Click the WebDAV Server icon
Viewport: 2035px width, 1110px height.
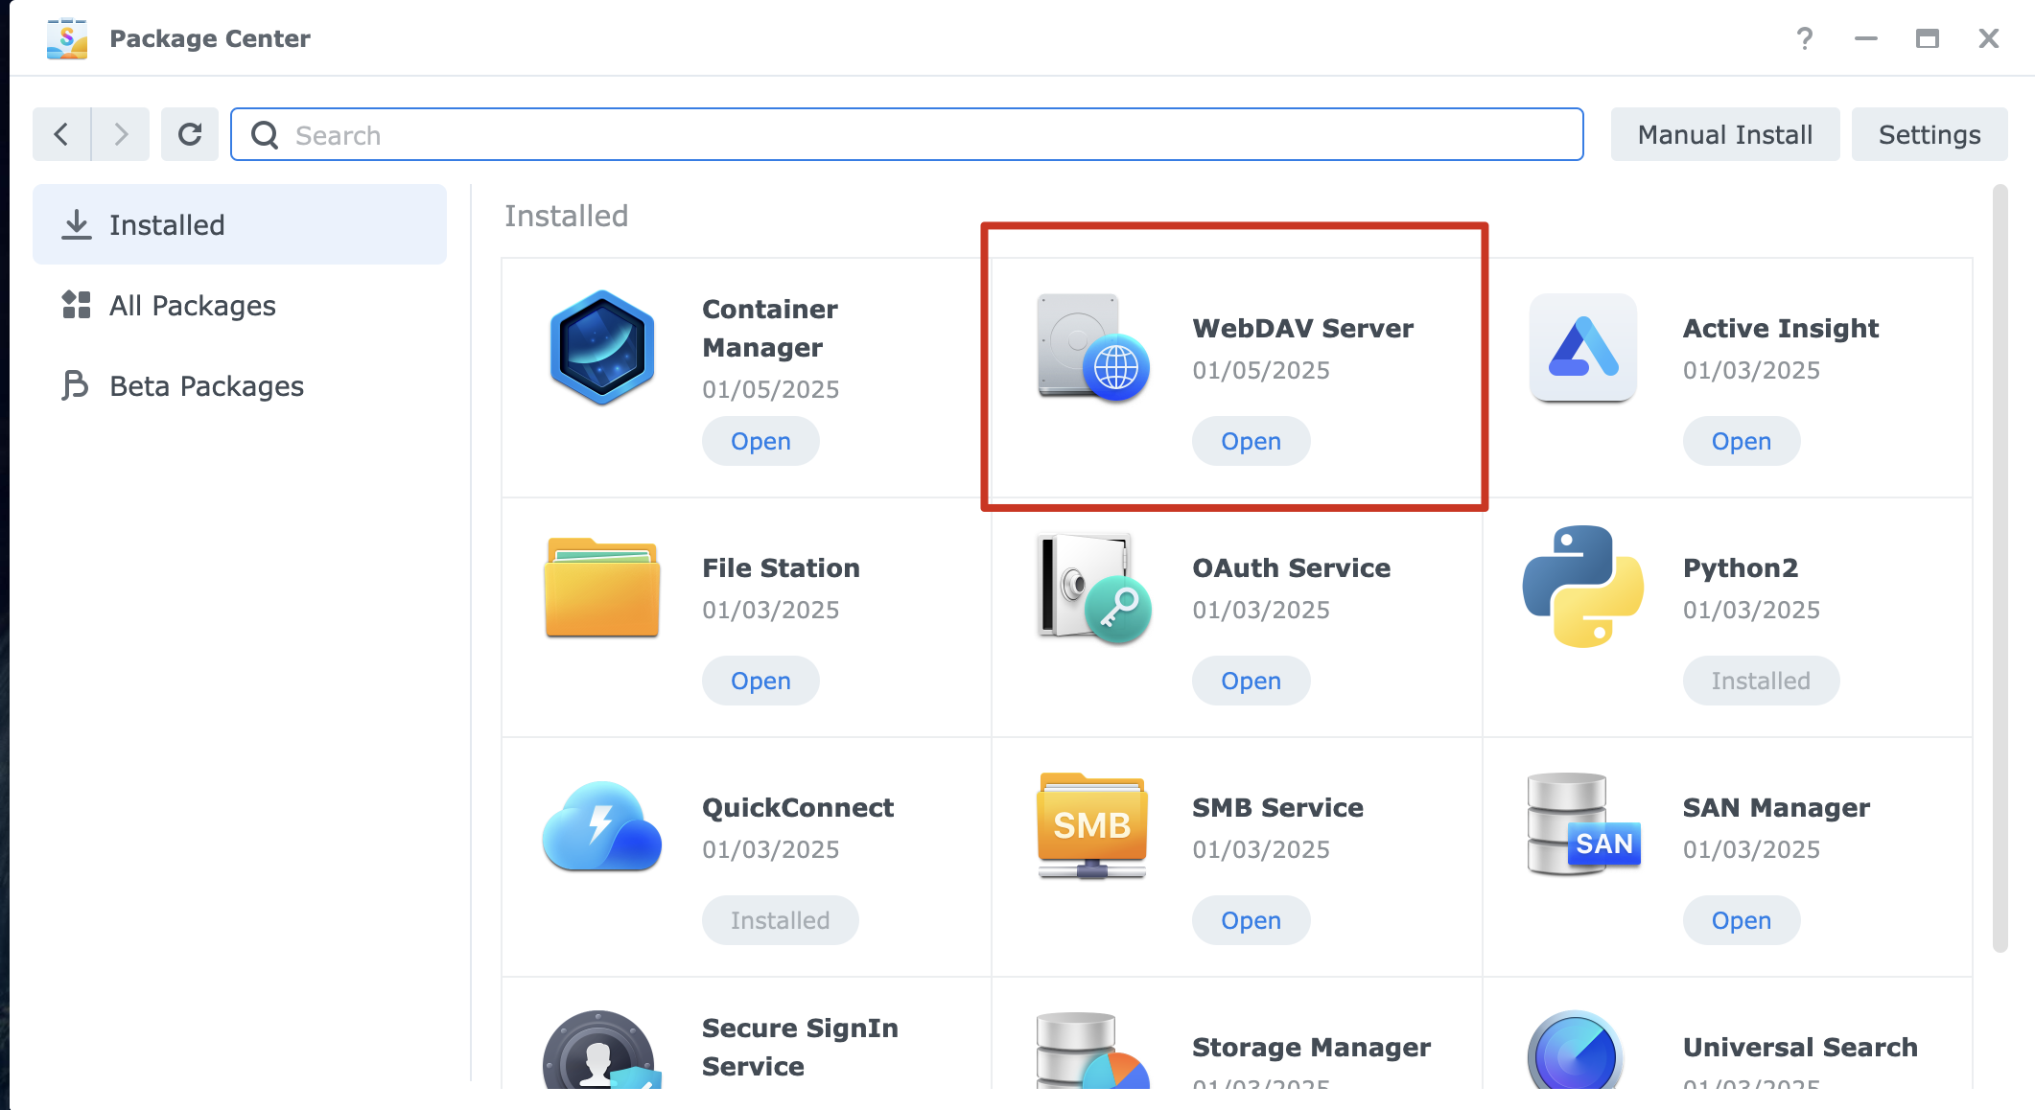[x=1093, y=347]
